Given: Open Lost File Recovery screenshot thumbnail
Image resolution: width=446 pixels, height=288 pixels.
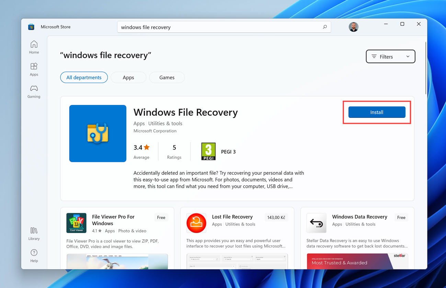Looking at the screenshot, I should 237,261.
